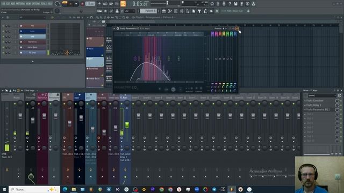Add channel with rack plus button
The height and width of the screenshot is (193, 344).
click(x=33, y=62)
